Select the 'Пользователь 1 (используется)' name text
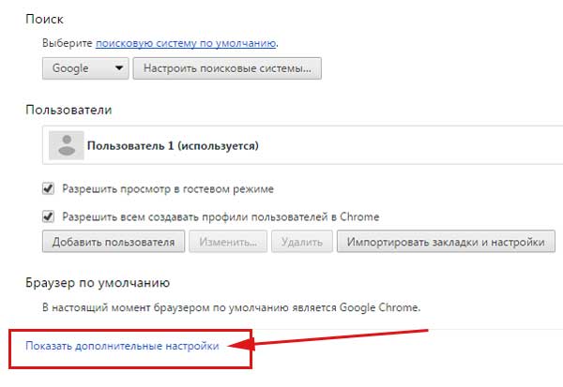This screenshot has height=387, width=563. [173, 146]
